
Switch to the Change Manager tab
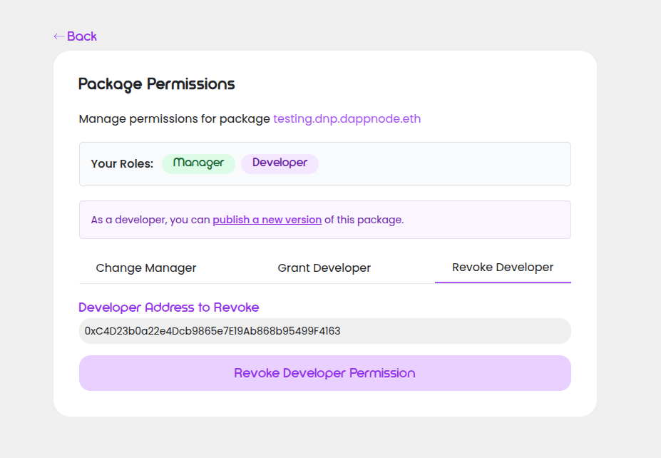coord(145,268)
